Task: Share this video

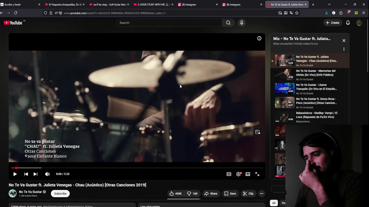Action: point(211,193)
